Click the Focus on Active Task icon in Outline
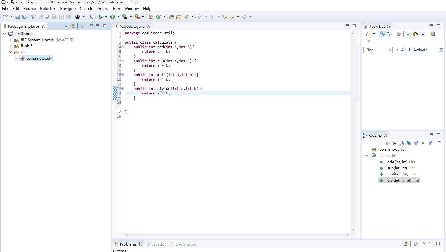Screen dimensions: 446x252 [x=388, y=143]
